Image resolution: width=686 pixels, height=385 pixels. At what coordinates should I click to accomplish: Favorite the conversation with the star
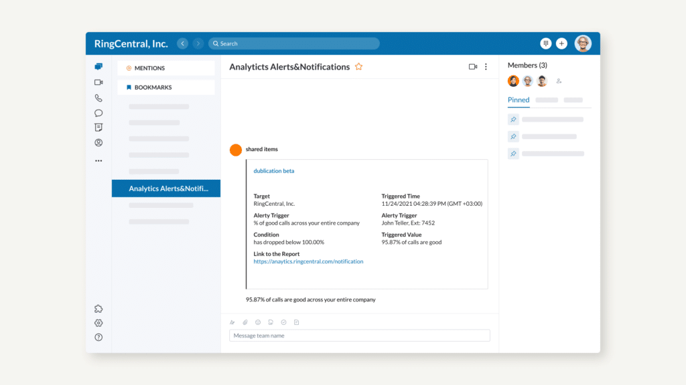tap(359, 67)
